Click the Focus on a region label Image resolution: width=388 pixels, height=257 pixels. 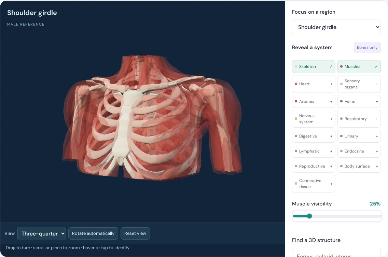(x=314, y=12)
